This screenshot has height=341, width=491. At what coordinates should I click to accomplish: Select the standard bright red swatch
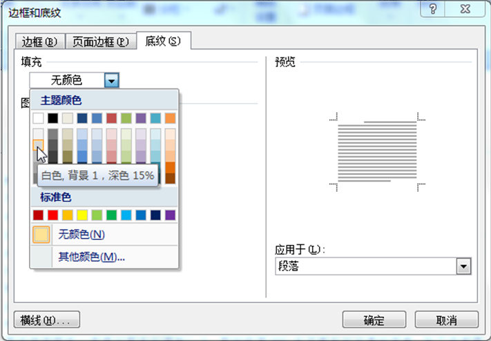pyautogui.click(x=53, y=215)
